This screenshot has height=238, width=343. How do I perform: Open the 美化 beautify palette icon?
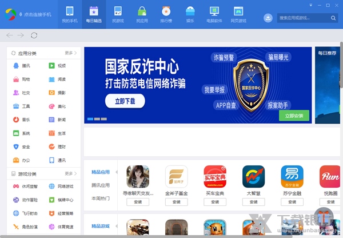coord(51,106)
